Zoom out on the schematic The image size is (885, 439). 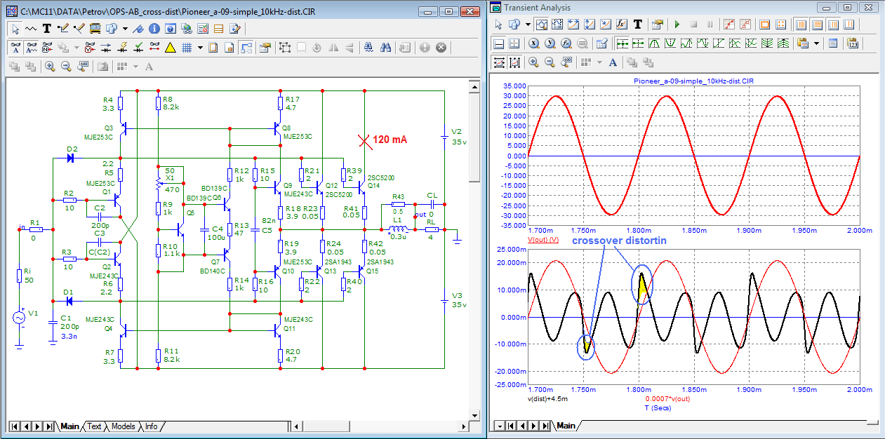[x=67, y=67]
